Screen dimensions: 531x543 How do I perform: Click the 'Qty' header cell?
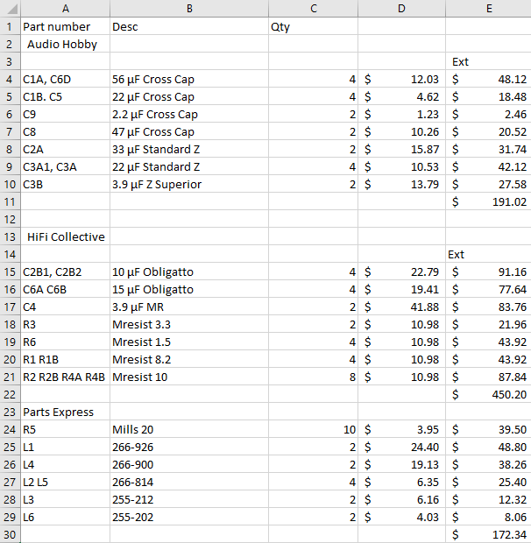[x=313, y=26]
